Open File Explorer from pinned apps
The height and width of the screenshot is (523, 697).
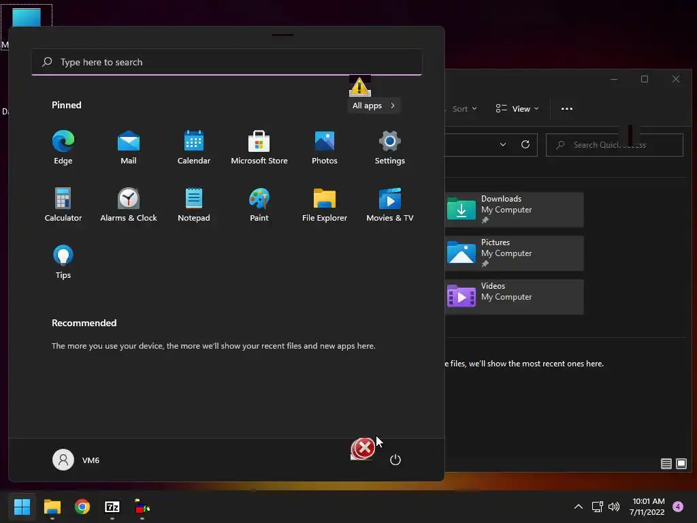click(x=325, y=204)
